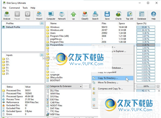Image resolution: width=161 pixels, height=118 pixels.
Task: Sort by the Space column header
Action: click(x=122, y=23)
